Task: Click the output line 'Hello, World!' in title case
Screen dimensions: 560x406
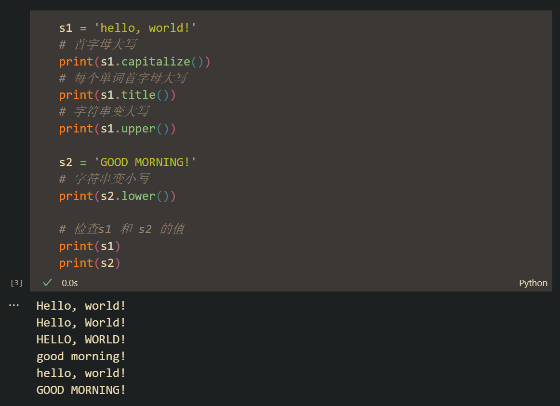Action: 81,323
